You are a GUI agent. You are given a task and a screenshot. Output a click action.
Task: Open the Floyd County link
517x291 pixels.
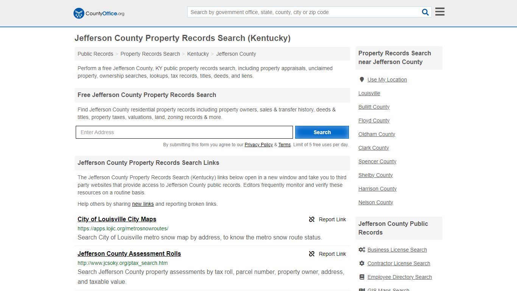tap(374, 120)
